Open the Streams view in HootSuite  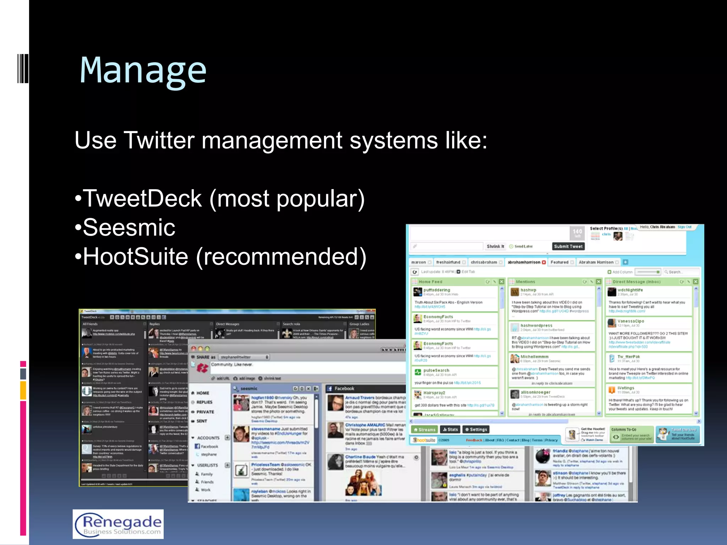point(424,429)
